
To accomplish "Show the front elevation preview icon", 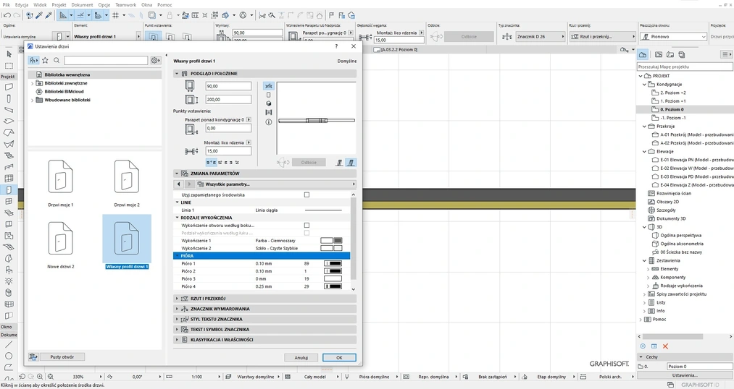I will point(269,95).
